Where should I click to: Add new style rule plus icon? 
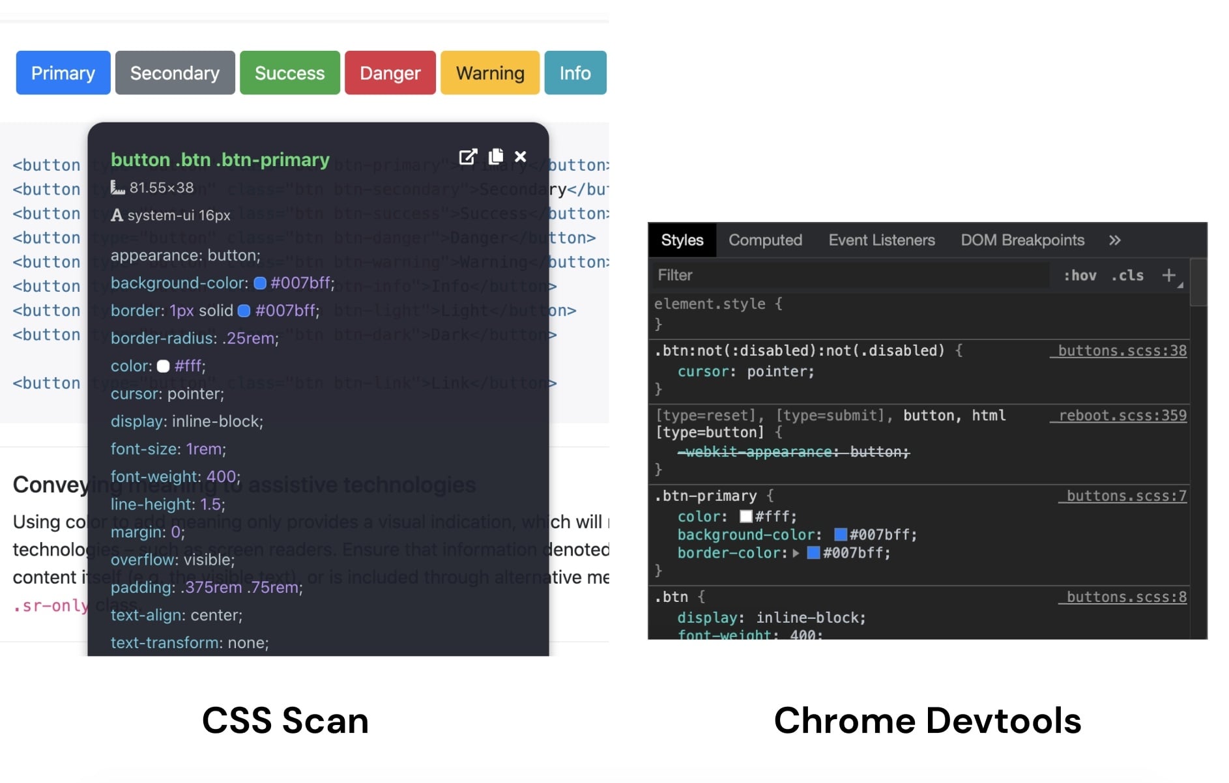tap(1169, 276)
